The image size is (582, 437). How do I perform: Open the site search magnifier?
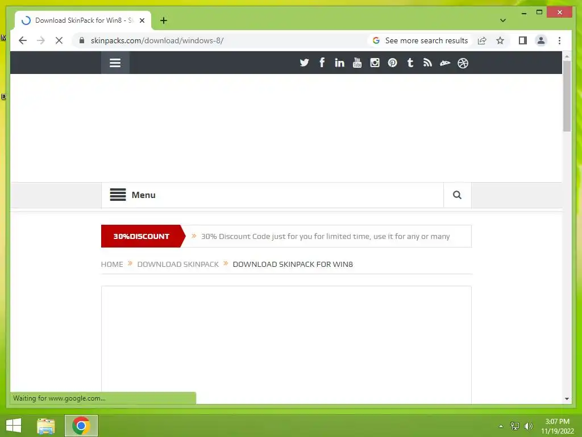click(x=458, y=195)
